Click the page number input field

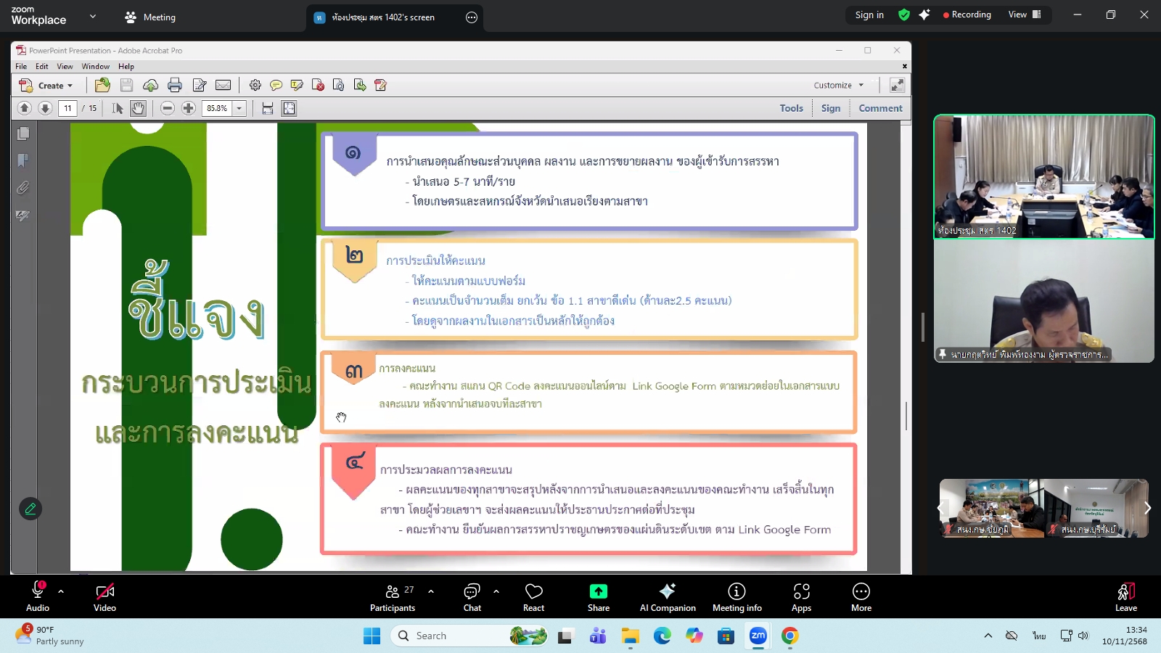click(x=67, y=108)
